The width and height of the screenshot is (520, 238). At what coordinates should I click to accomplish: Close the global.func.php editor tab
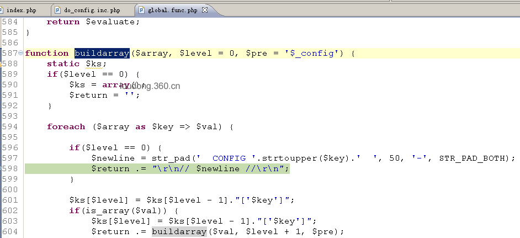coord(205,10)
